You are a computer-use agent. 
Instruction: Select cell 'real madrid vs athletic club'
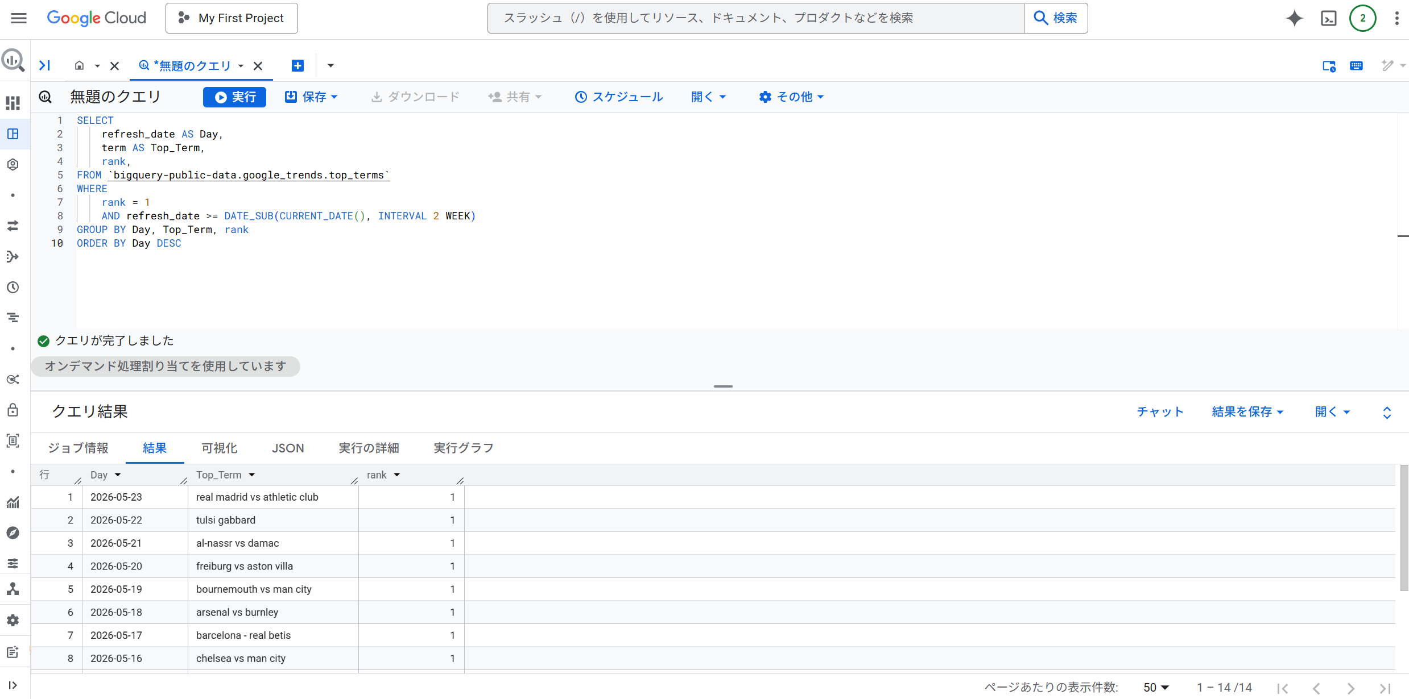tap(273, 497)
